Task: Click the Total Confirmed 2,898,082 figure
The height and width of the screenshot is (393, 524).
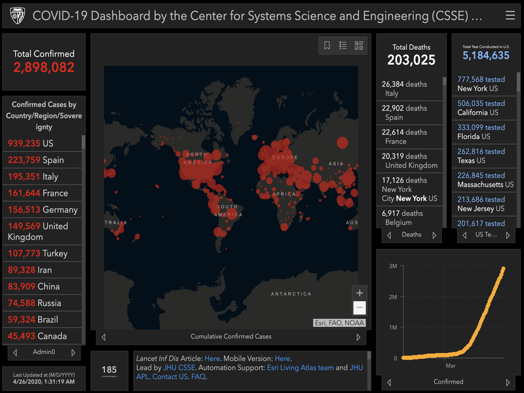Action: tap(44, 67)
